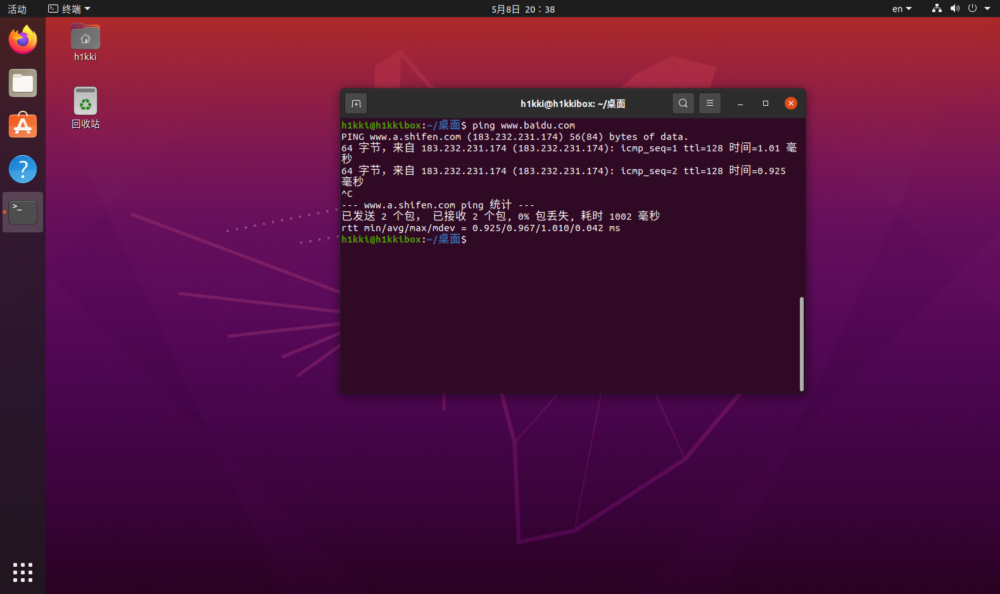Open Ubuntu Software from the dock

[23, 126]
